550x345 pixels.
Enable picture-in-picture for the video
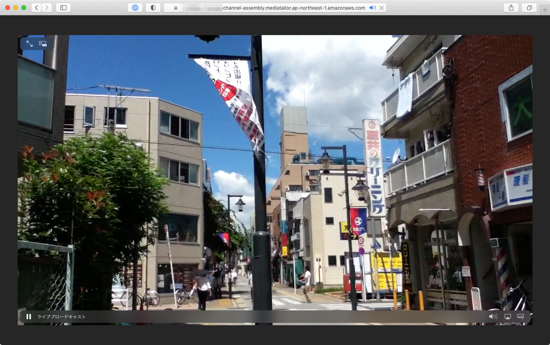(x=43, y=44)
